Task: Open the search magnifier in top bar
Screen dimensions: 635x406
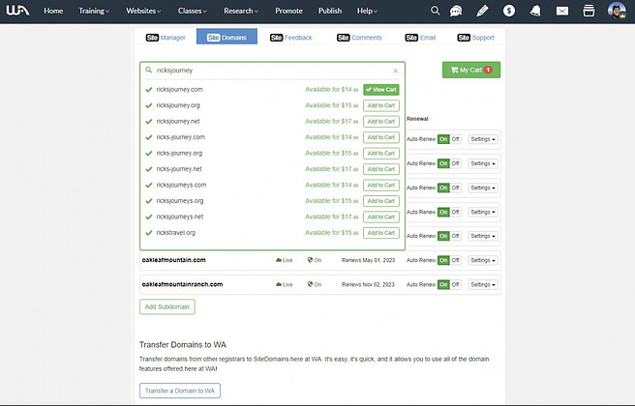Action: click(435, 11)
